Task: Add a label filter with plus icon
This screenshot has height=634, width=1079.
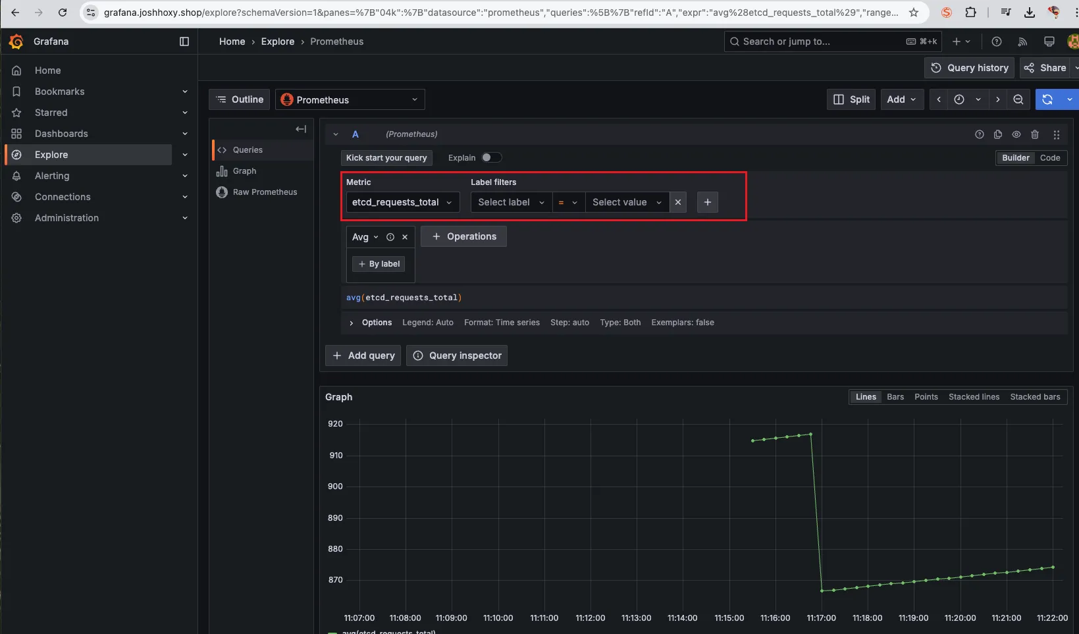Action: tap(708, 202)
